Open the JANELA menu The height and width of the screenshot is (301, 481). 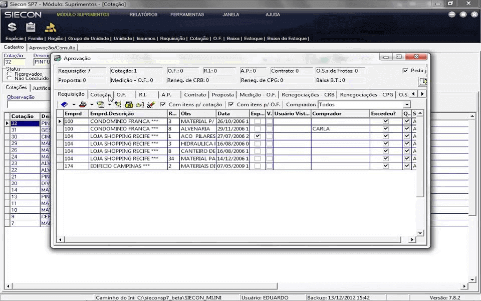(230, 15)
